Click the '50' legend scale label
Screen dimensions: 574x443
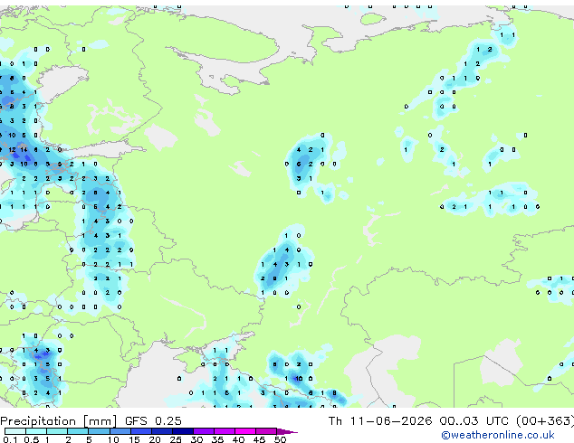coord(280,439)
